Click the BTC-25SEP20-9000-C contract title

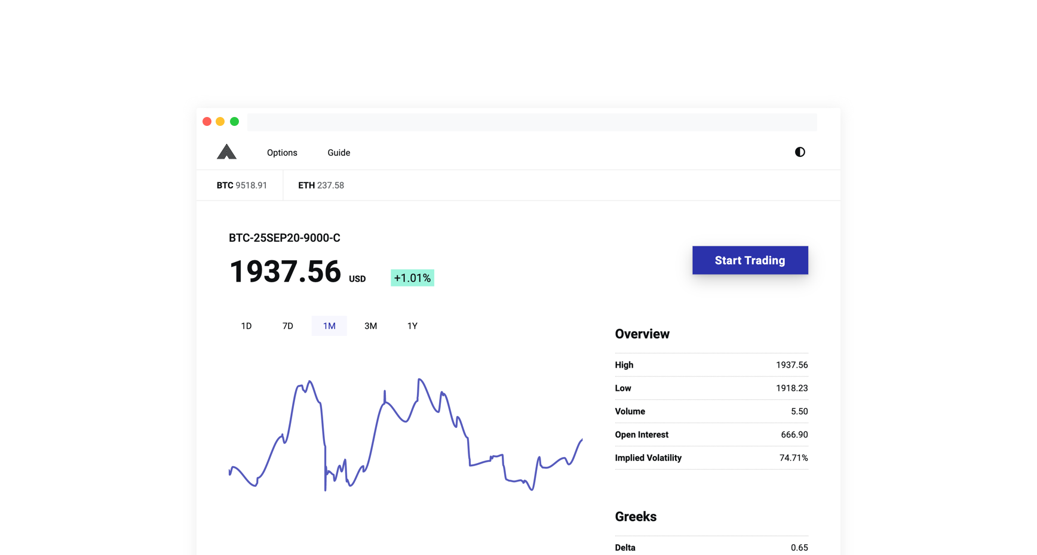point(284,237)
